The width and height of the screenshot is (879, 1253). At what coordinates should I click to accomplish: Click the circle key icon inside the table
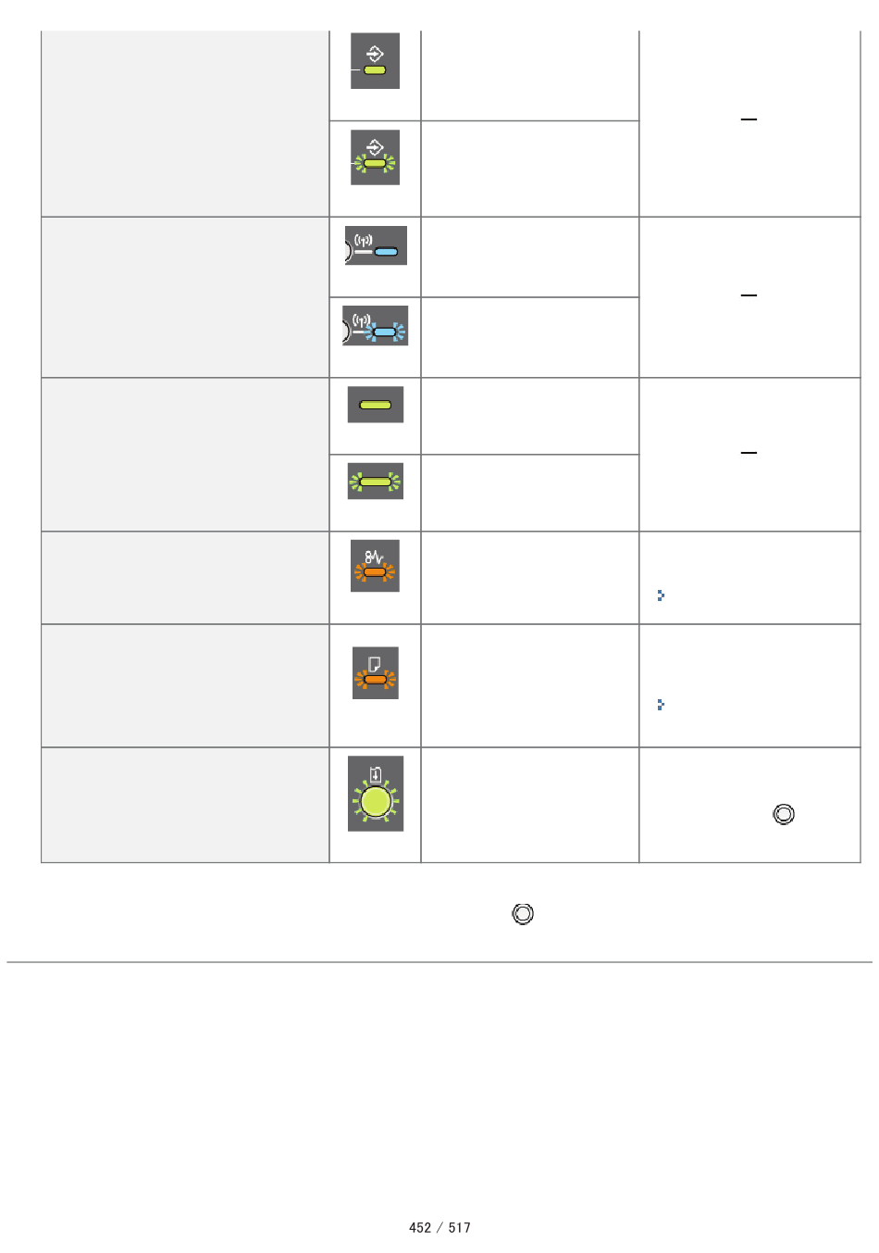point(784,814)
